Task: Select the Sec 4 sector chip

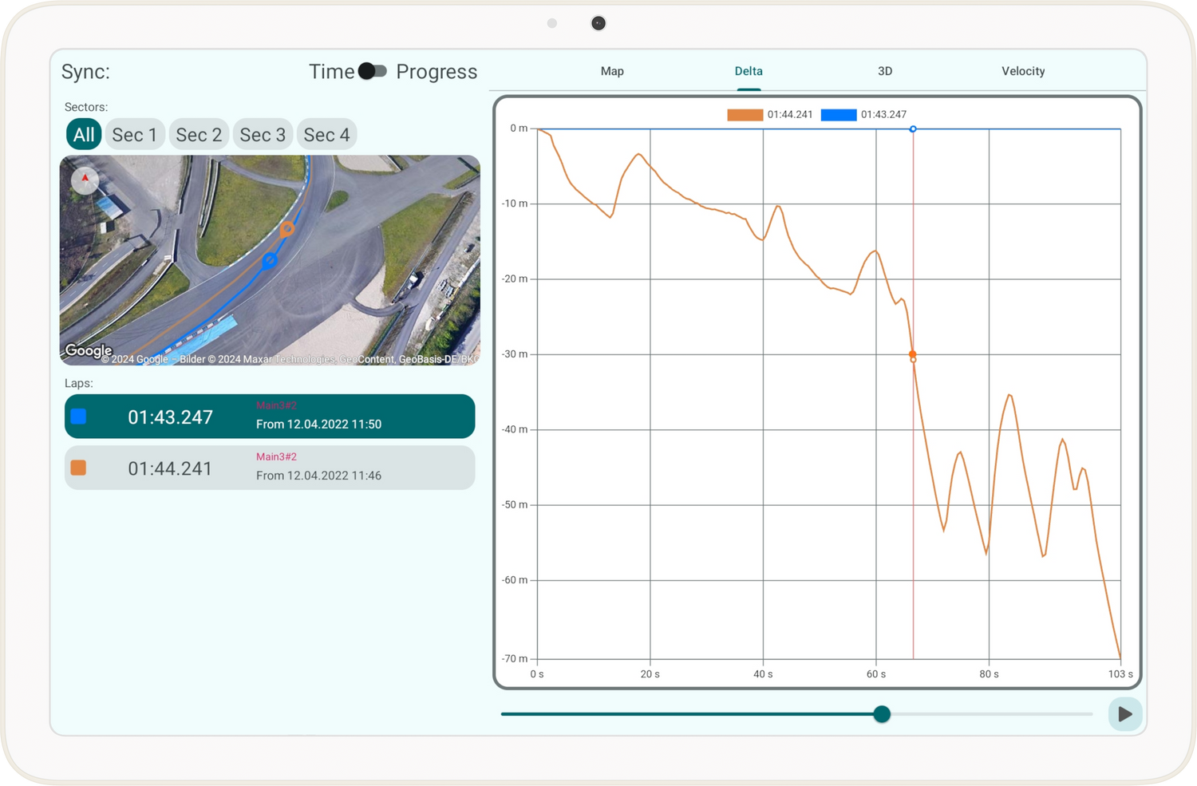Action: (x=326, y=135)
